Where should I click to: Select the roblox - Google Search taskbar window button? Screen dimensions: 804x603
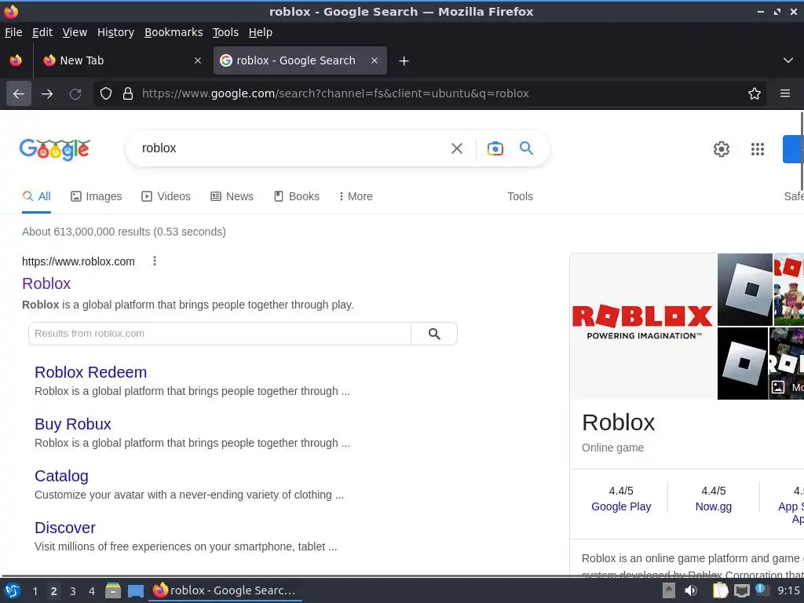(x=225, y=590)
